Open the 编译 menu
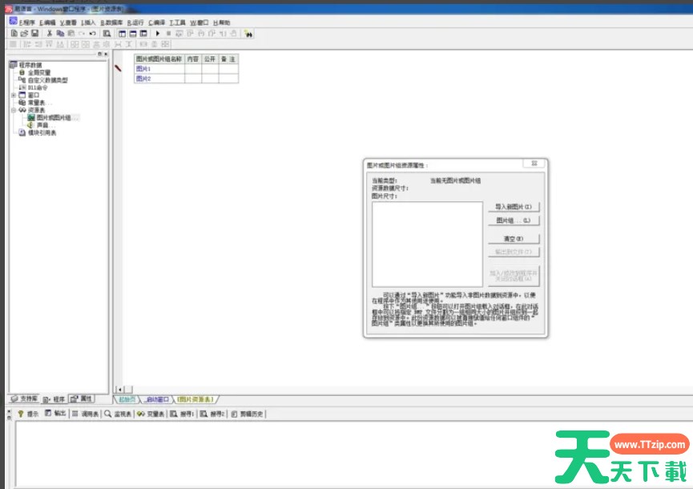Screen dimensions: 693x489 pos(155,22)
